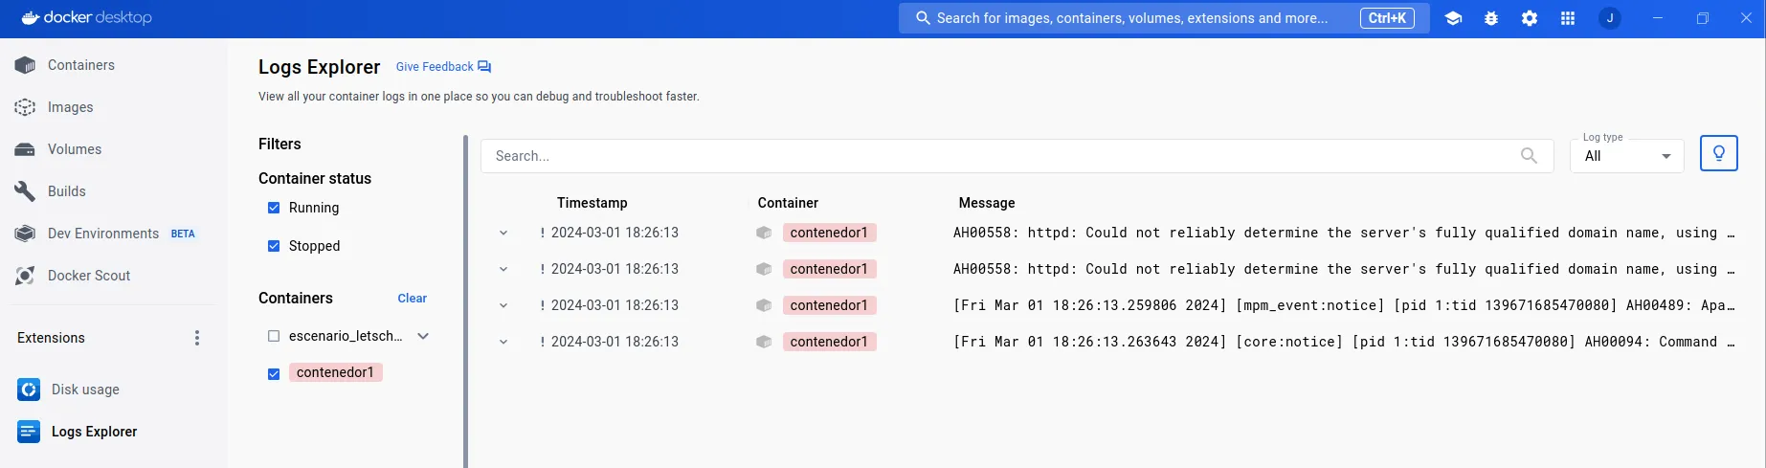Uncheck the Stopped status checkbox

(274, 246)
